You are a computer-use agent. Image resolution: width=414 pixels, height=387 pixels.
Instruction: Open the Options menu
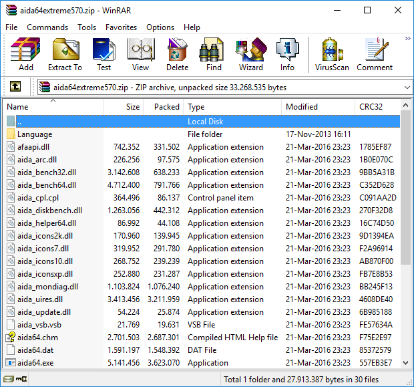point(160,27)
